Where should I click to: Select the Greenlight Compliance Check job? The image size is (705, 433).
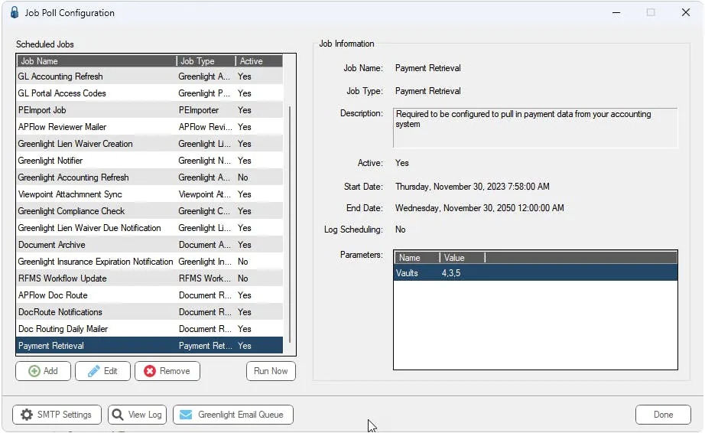pyautogui.click(x=150, y=211)
